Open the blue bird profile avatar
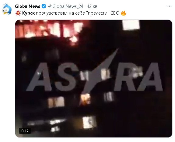 click(7, 9)
